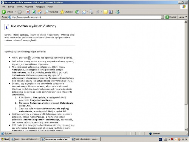
Task: Expand the address bar dropdown list
Action: click(x=162, y=17)
